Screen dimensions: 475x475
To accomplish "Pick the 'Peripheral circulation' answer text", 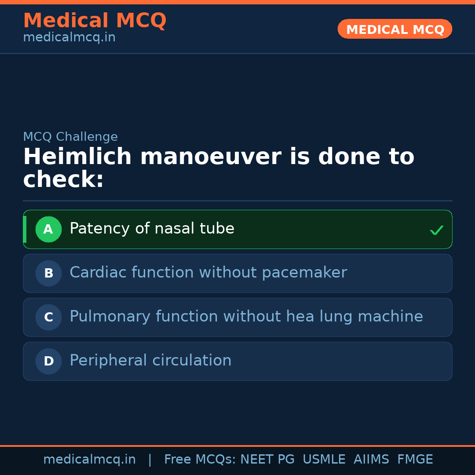I will tap(150, 361).
